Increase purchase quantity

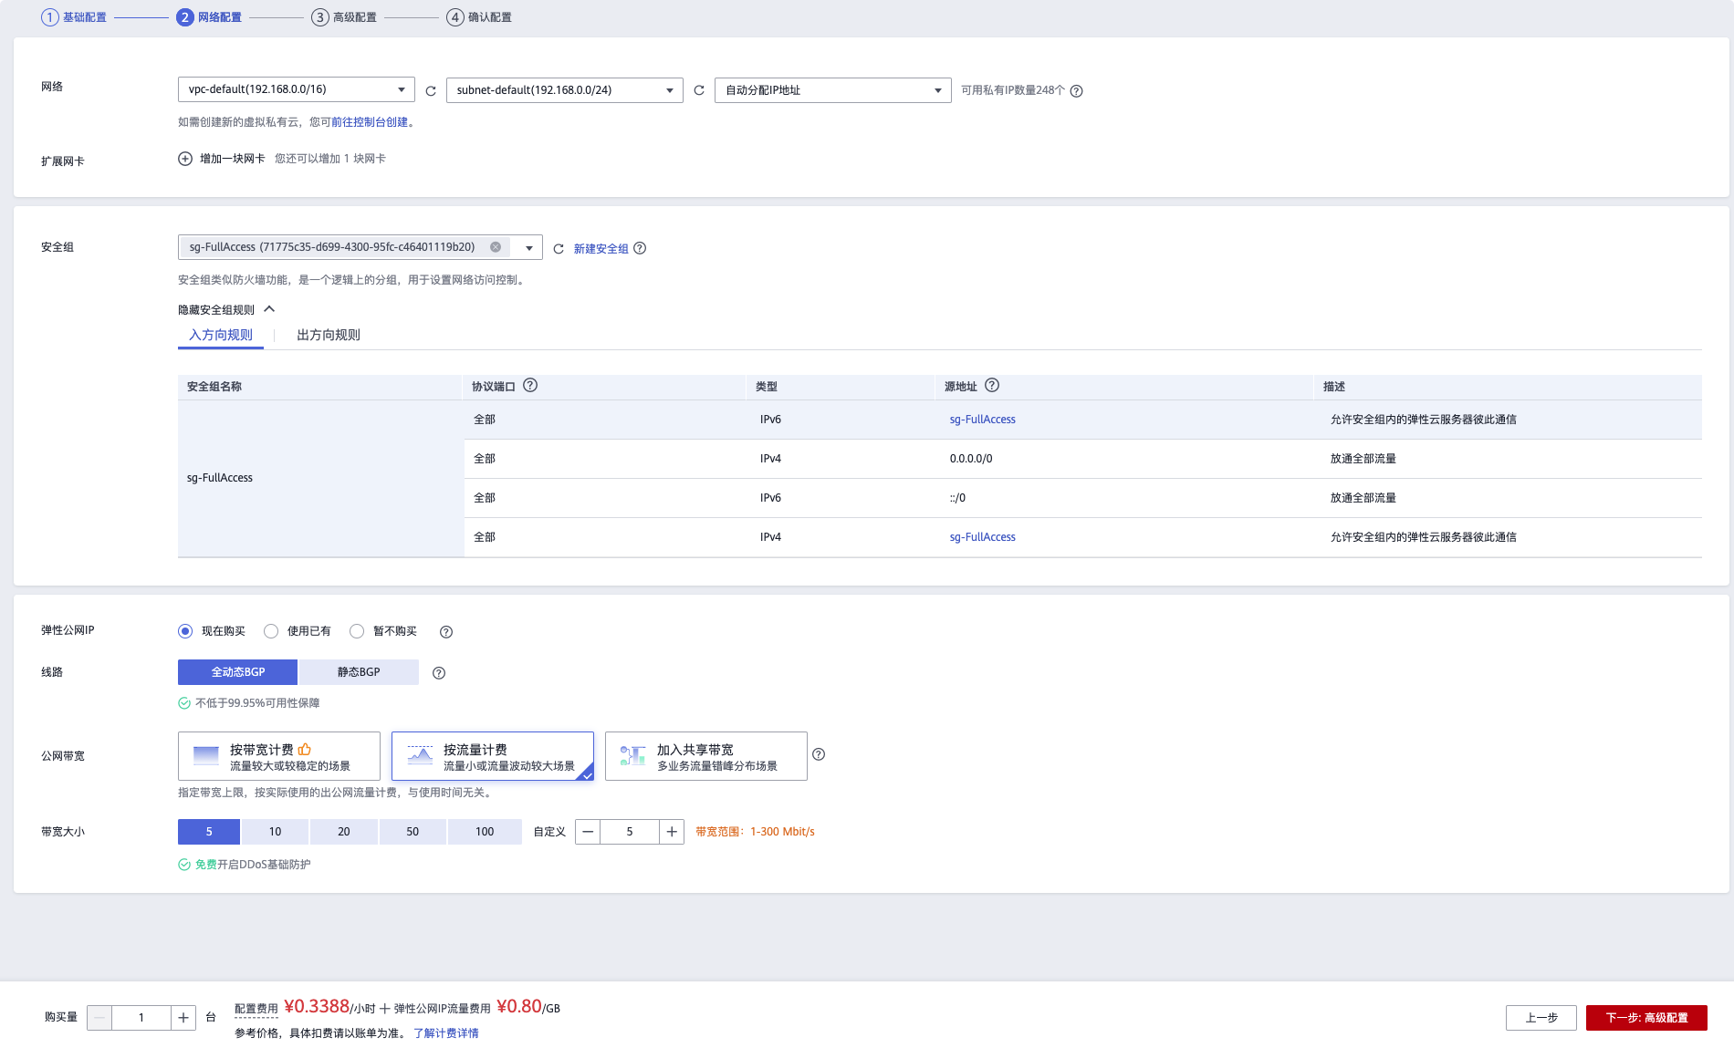(x=183, y=1018)
